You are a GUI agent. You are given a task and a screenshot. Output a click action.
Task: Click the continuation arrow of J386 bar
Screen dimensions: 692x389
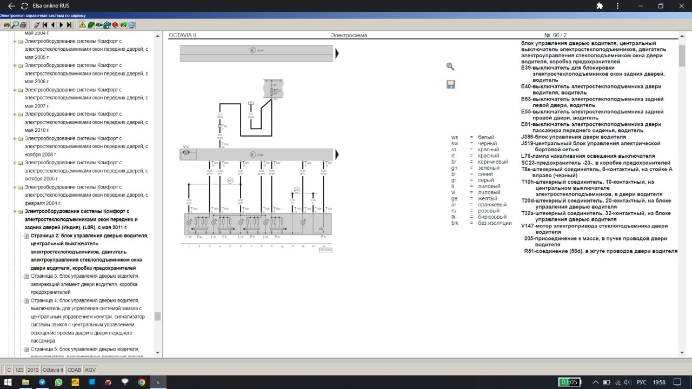[337, 155]
